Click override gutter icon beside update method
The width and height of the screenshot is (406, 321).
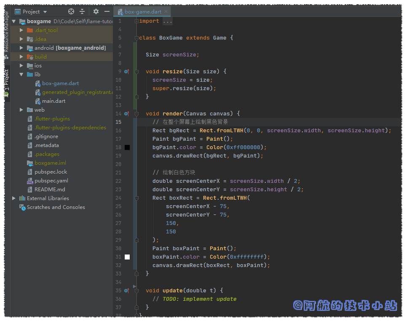(126, 291)
